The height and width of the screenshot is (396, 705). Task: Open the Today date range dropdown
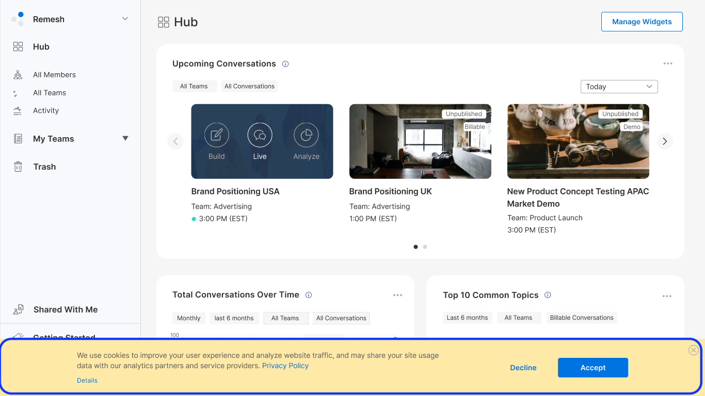[x=619, y=87]
